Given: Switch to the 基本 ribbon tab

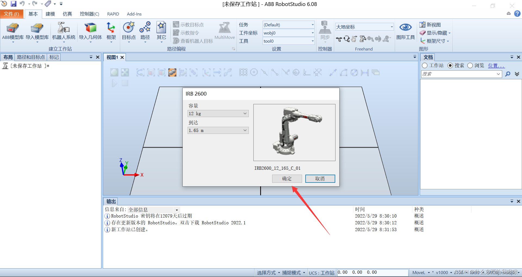Looking at the screenshot, I should click(x=33, y=14).
